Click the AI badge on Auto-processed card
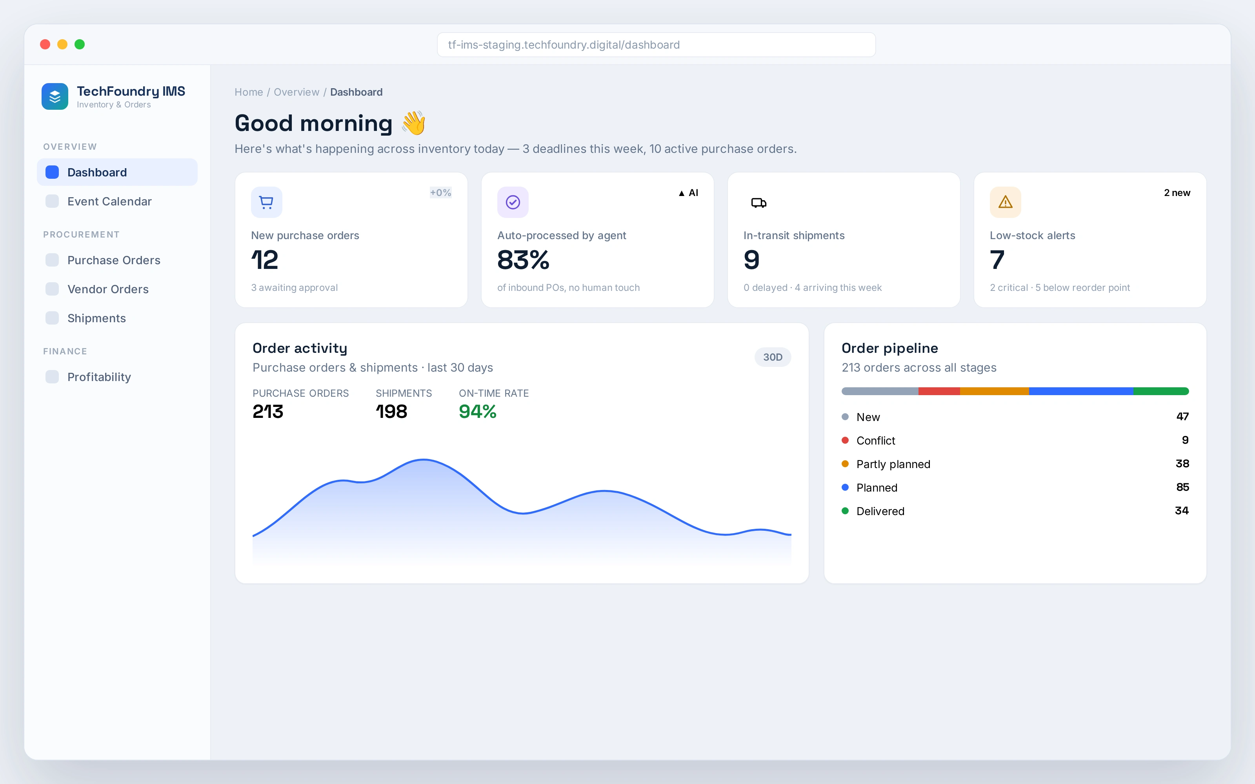 click(x=688, y=193)
